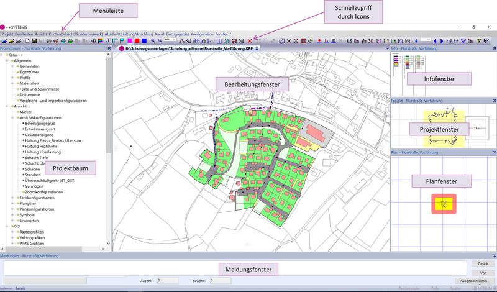Expand the Farbkonfigurationen tree node

pos(12,198)
